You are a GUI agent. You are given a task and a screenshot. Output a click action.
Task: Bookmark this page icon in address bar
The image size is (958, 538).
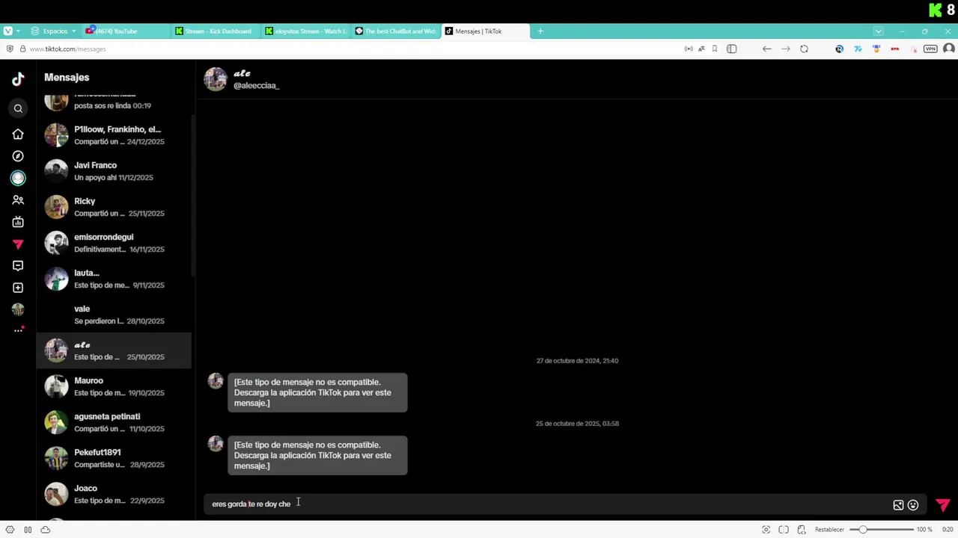coord(715,49)
